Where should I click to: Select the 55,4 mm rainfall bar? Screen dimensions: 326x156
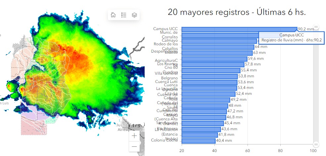pos(210,70)
